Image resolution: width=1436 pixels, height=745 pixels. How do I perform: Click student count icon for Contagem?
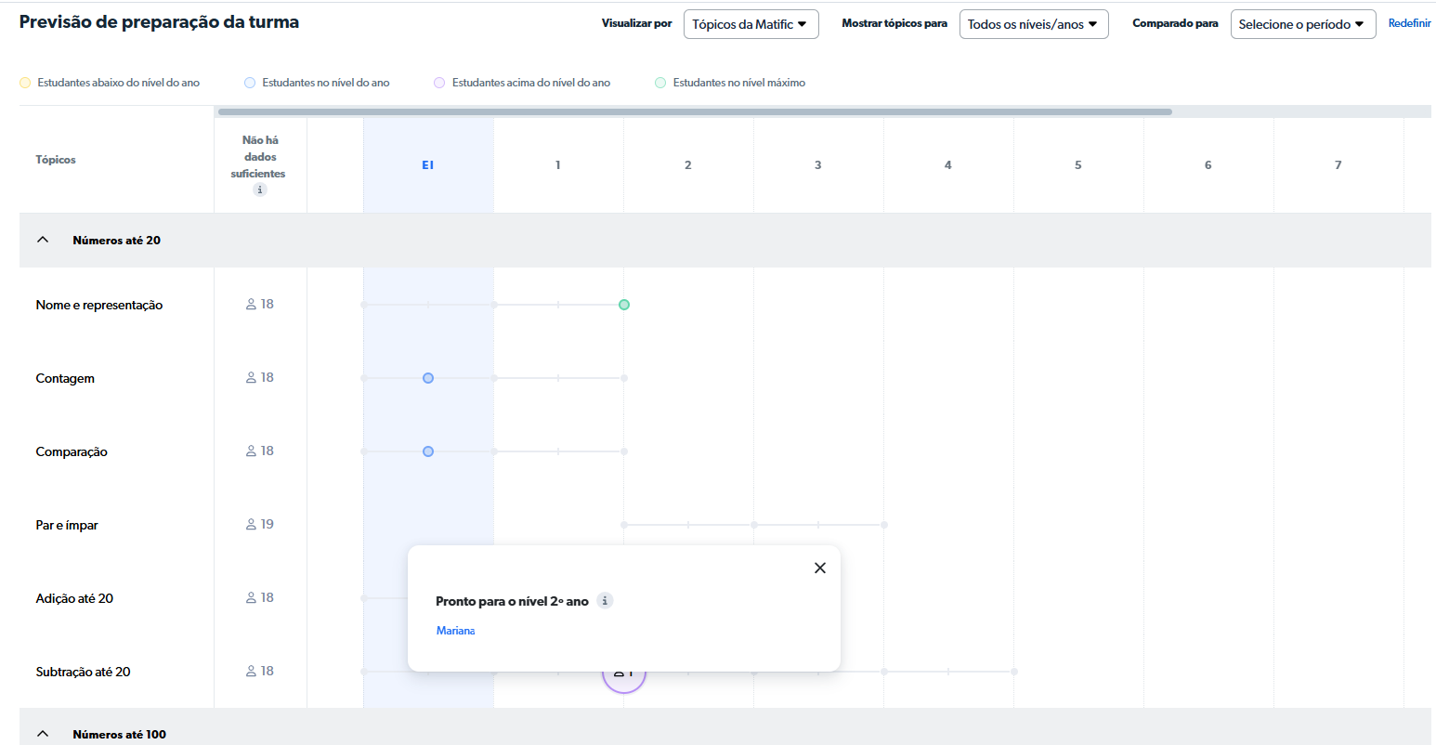coord(251,378)
